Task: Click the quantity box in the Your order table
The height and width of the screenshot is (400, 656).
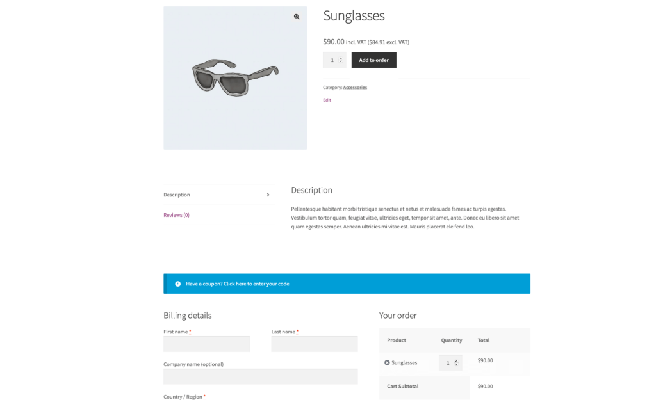Action: (x=448, y=362)
